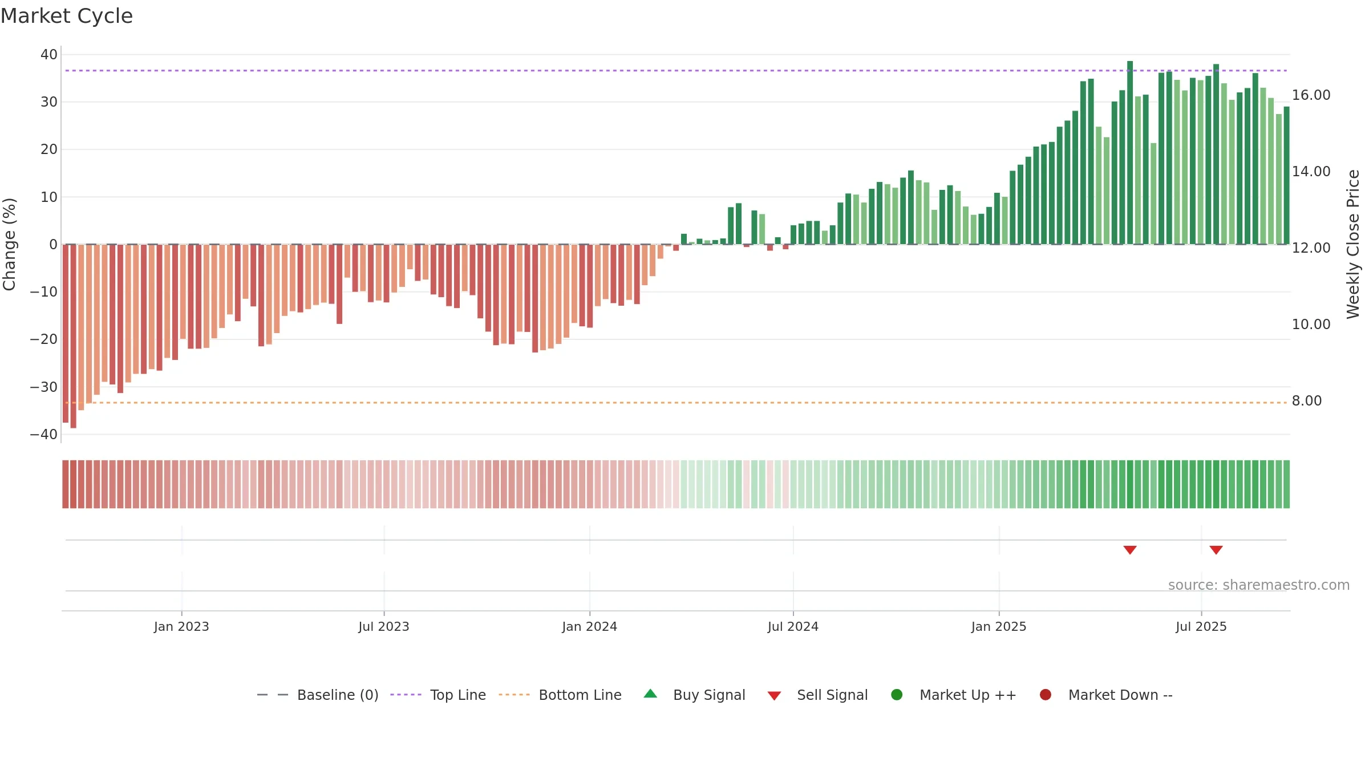Click the 40 tick on Change axis
This screenshot has height=770, width=1369.
pyautogui.click(x=49, y=54)
